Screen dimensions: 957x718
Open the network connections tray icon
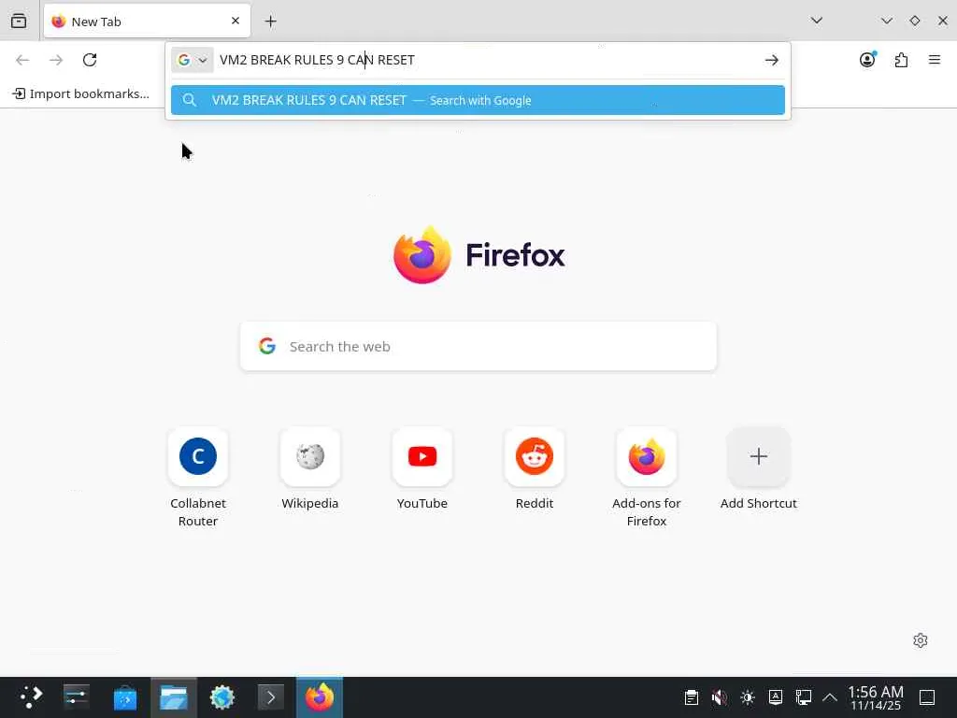click(803, 697)
